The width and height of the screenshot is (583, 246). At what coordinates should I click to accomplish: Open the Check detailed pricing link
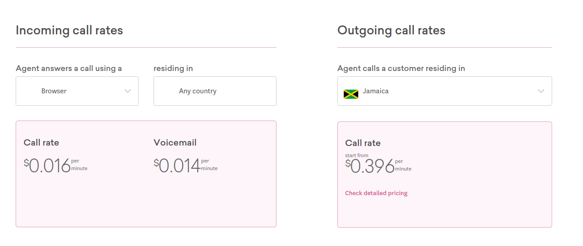coord(376,193)
